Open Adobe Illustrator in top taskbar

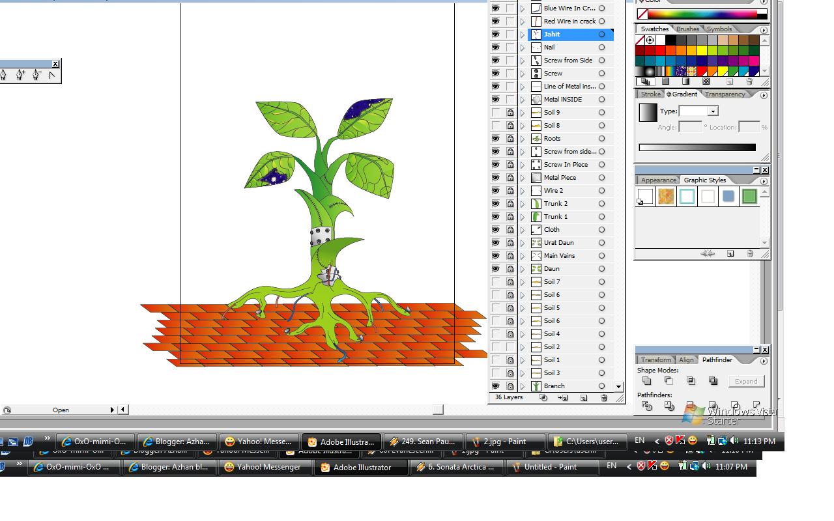[341, 442]
